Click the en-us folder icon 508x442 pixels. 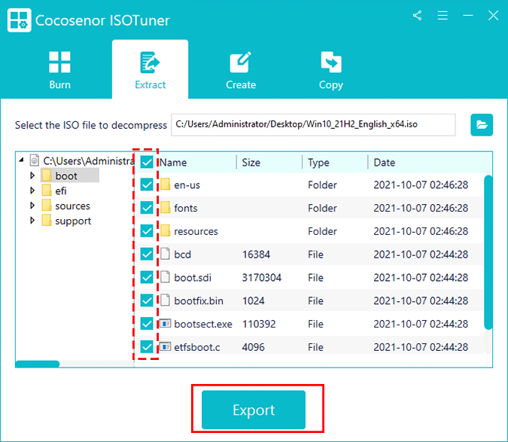pyautogui.click(x=166, y=184)
